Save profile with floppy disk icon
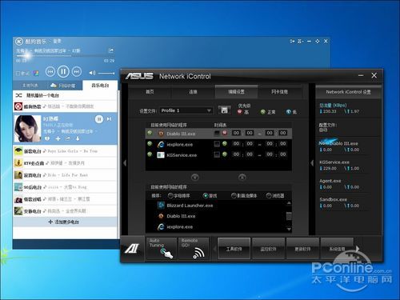Screen dimensions: 400x300 224,110
